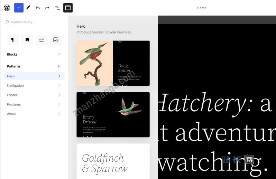Expand the Footer patterns chevron

(59, 95)
